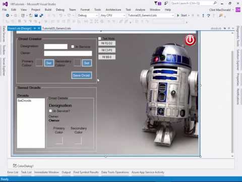Switch to the Output tab
The width and height of the screenshot is (242, 182).
point(66,172)
